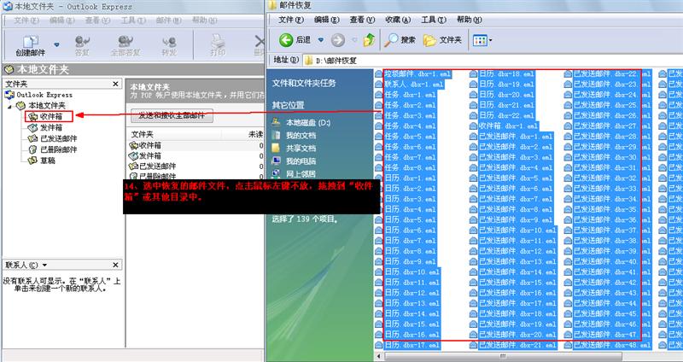This screenshot has height=362, width=683.
Task: Open the Views dropdown in Explorer toolbar
Action: point(481,39)
